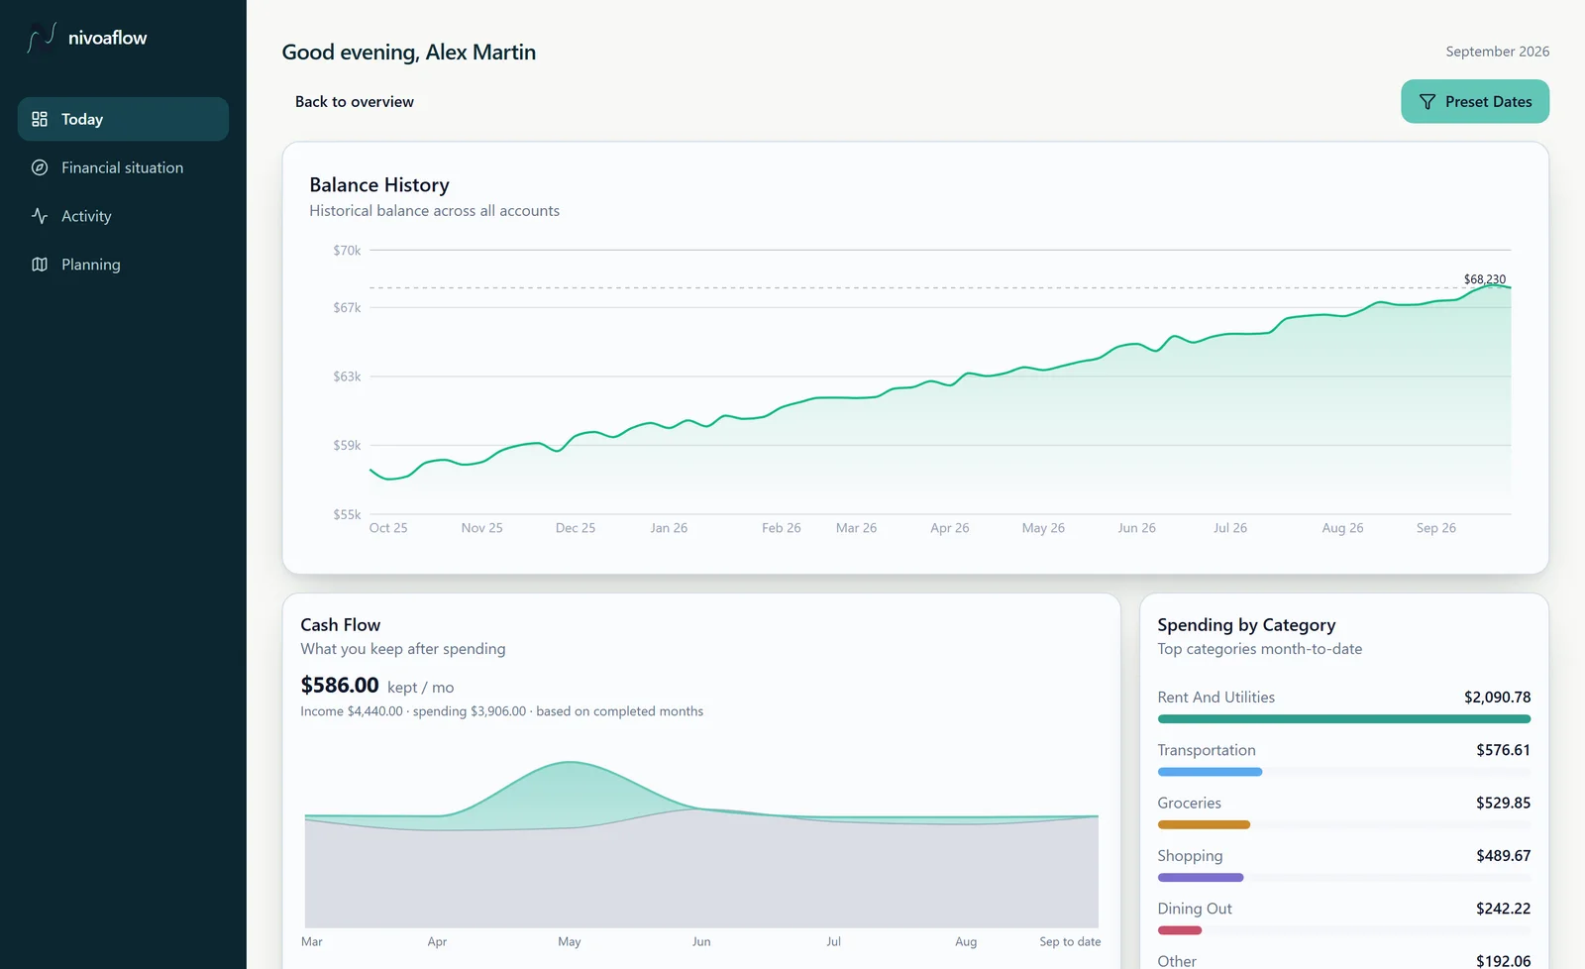This screenshot has width=1585, height=969.
Task: Click the nivoaflow brand name
Action: [107, 38]
